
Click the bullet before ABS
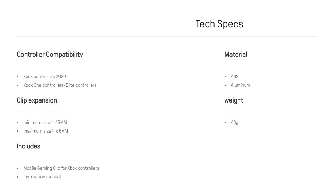[x=225, y=77]
